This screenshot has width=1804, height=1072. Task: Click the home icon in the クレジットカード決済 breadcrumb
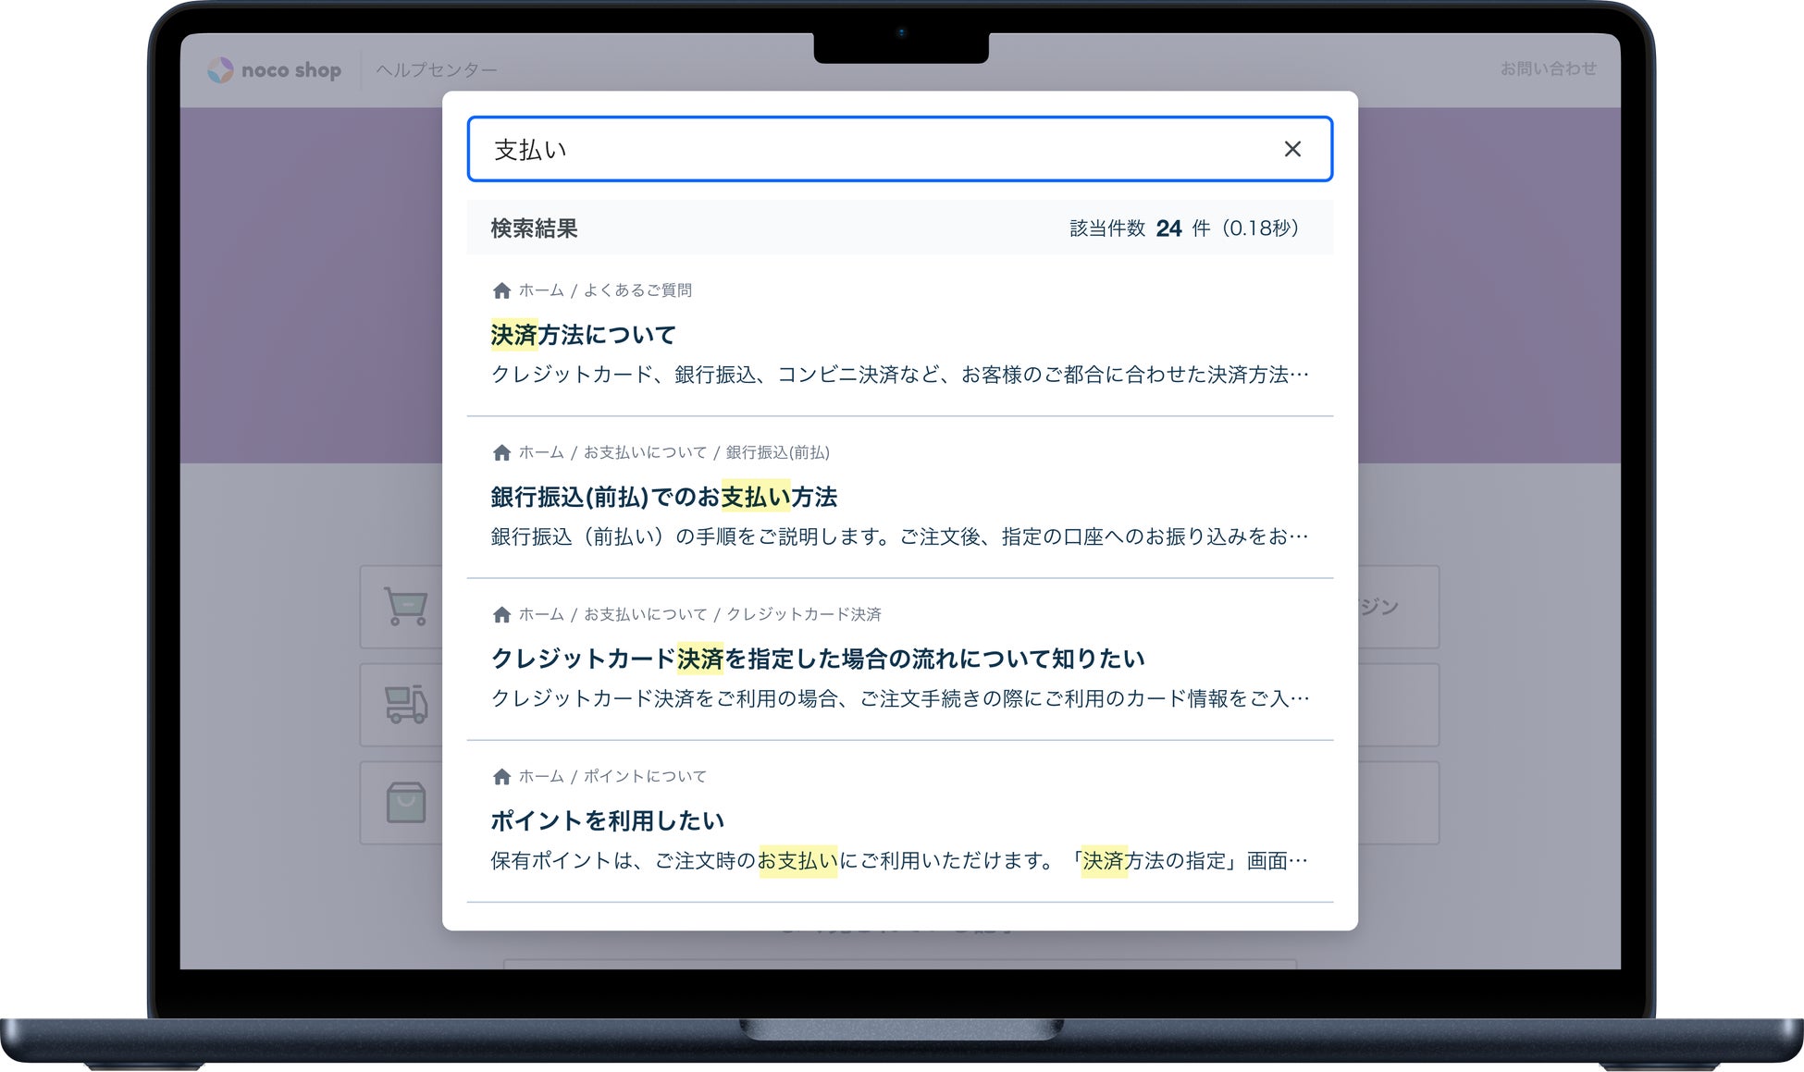(501, 614)
